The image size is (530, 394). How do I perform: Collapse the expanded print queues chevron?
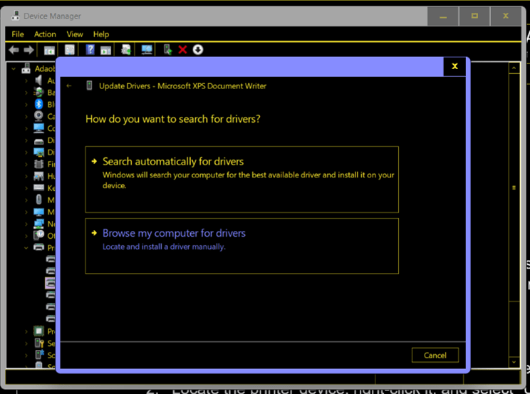pos(26,248)
